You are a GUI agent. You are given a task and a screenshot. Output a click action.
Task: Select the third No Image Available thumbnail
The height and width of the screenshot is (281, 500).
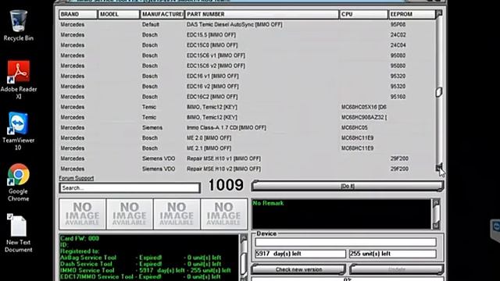point(177,214)
